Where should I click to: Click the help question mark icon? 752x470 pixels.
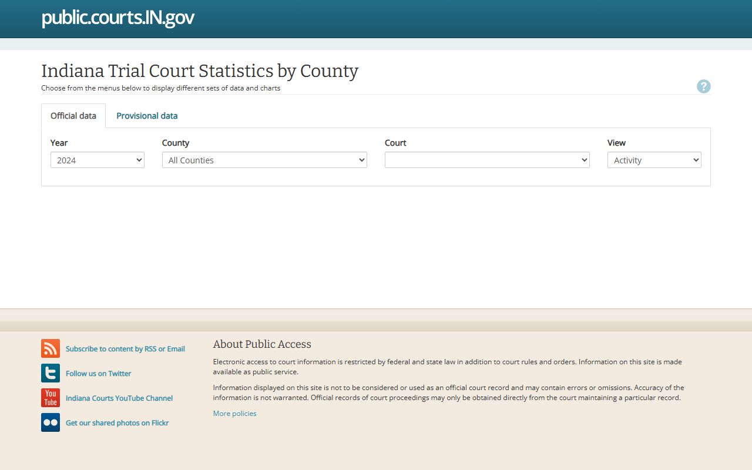tap(703, 86)
